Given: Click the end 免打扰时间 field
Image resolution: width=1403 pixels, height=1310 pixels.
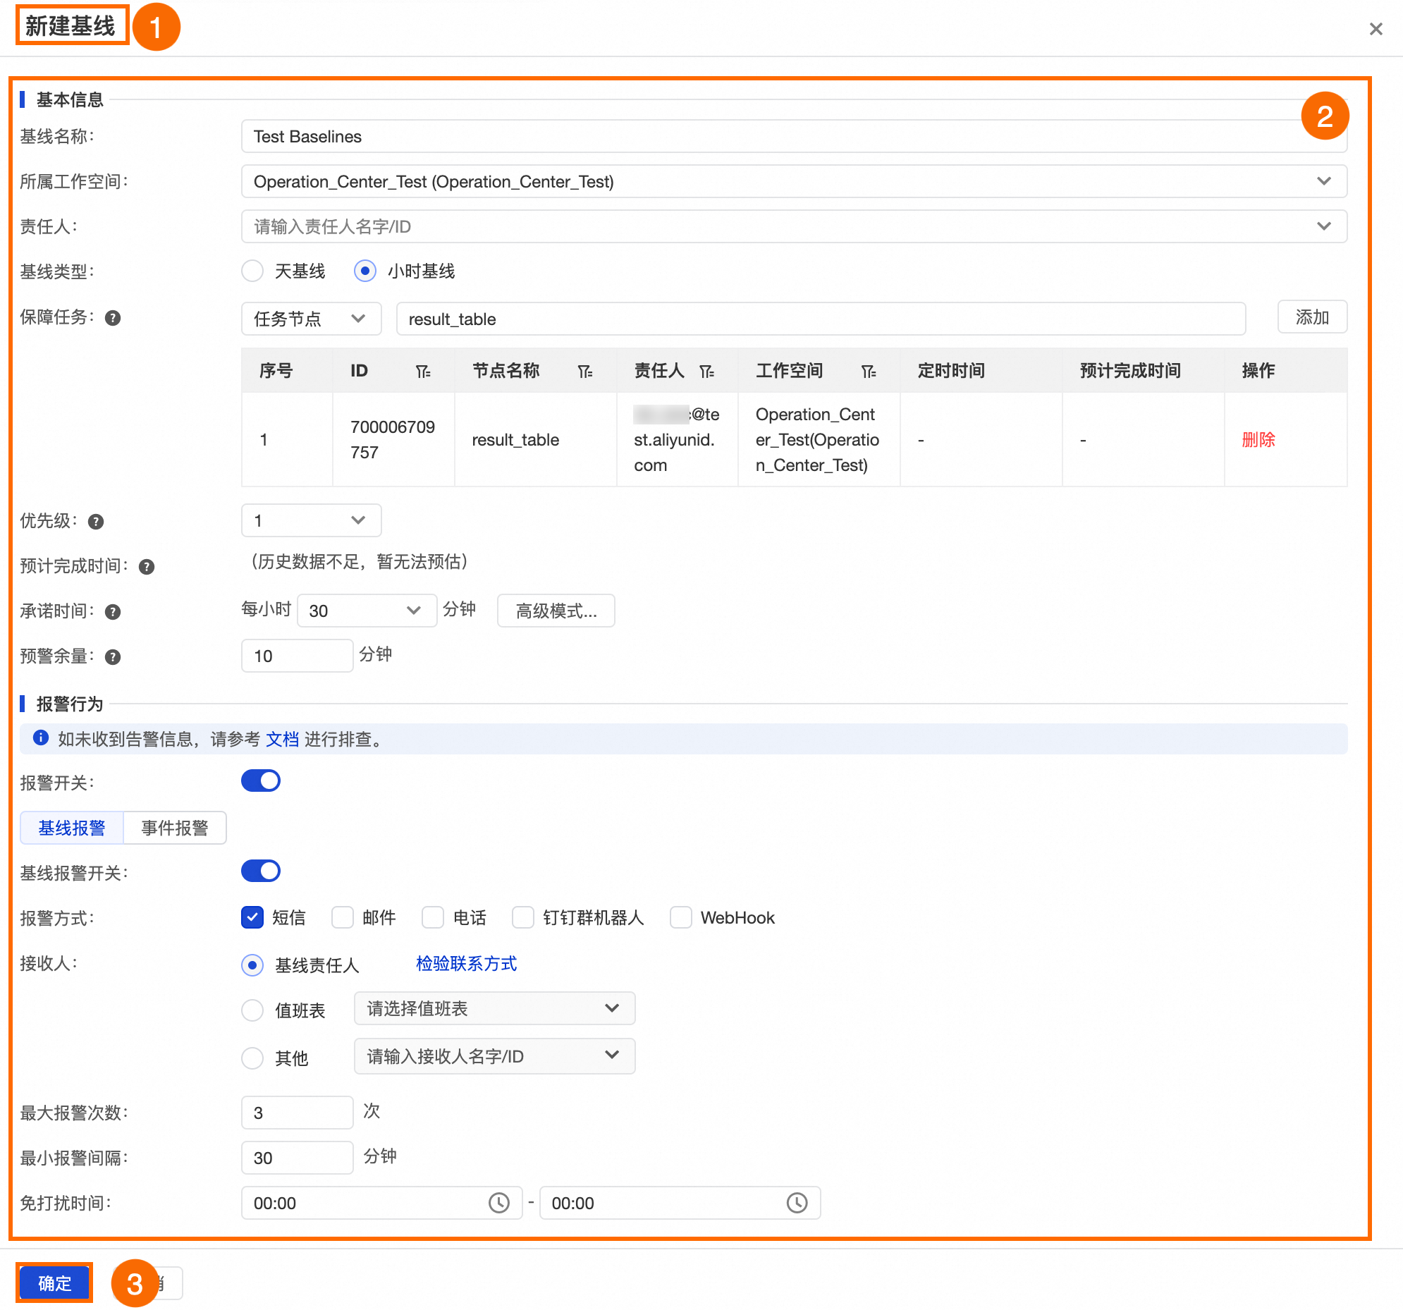Looking at the screenshot, I should [x=680, y=1203].
